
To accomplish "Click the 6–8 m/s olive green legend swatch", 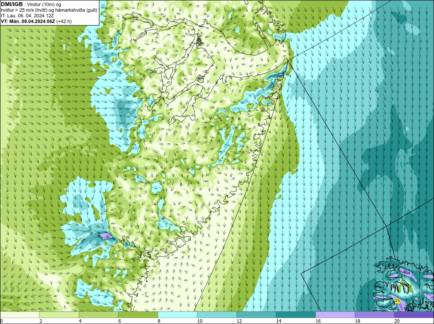I will (x=138, y=314).
